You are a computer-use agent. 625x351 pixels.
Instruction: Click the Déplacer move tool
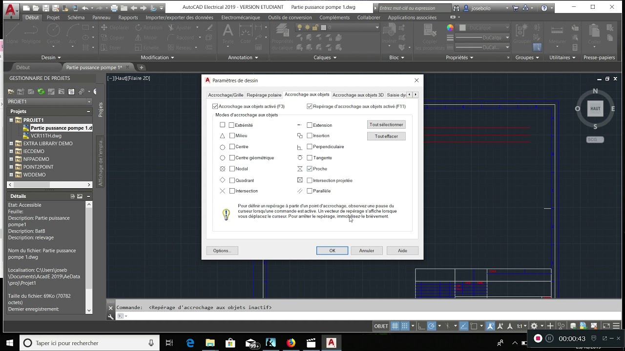coord(115,27)
